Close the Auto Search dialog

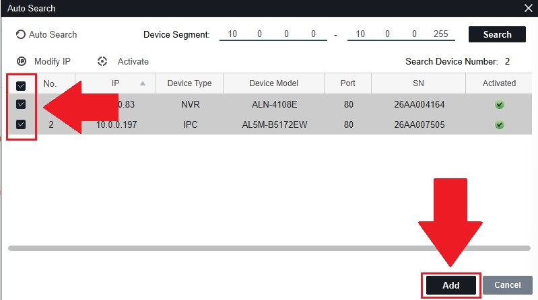point(529,8)
